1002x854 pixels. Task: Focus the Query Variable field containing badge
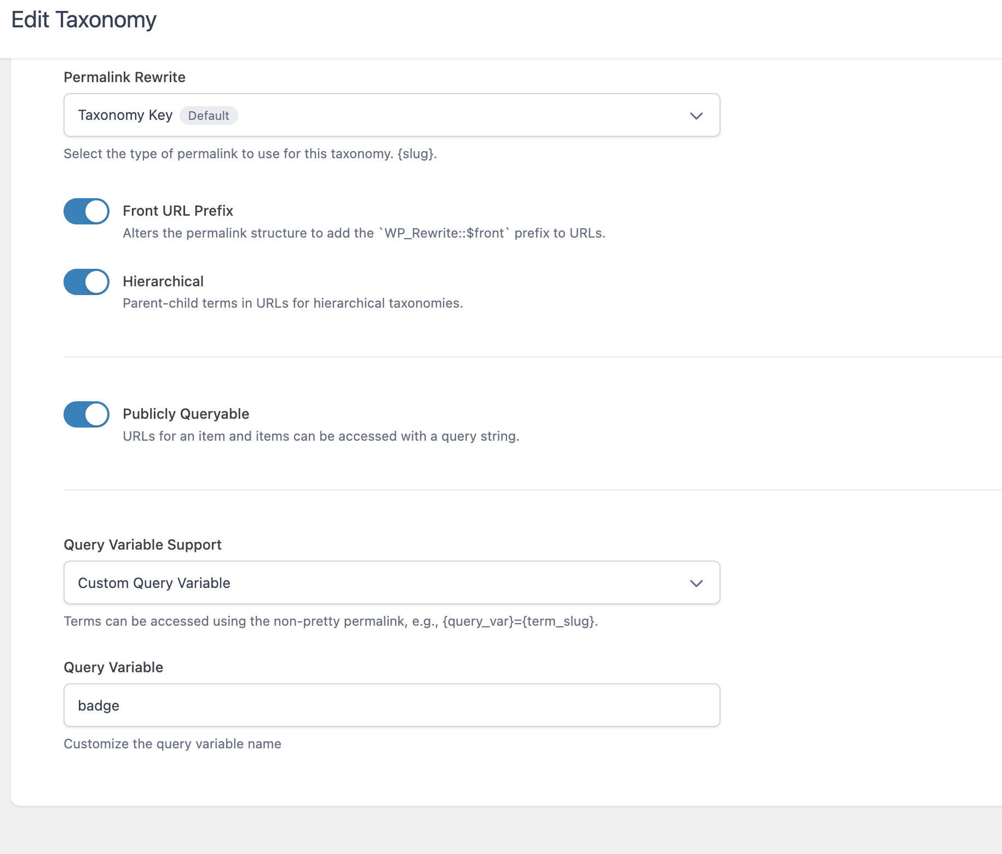pos(391,705)
